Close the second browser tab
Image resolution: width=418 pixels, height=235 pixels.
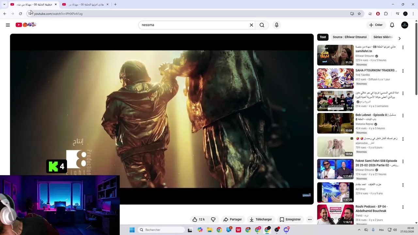point(107,5)
